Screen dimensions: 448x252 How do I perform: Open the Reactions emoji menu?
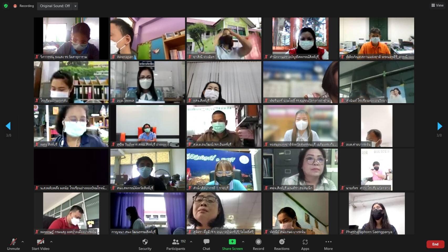282,244
